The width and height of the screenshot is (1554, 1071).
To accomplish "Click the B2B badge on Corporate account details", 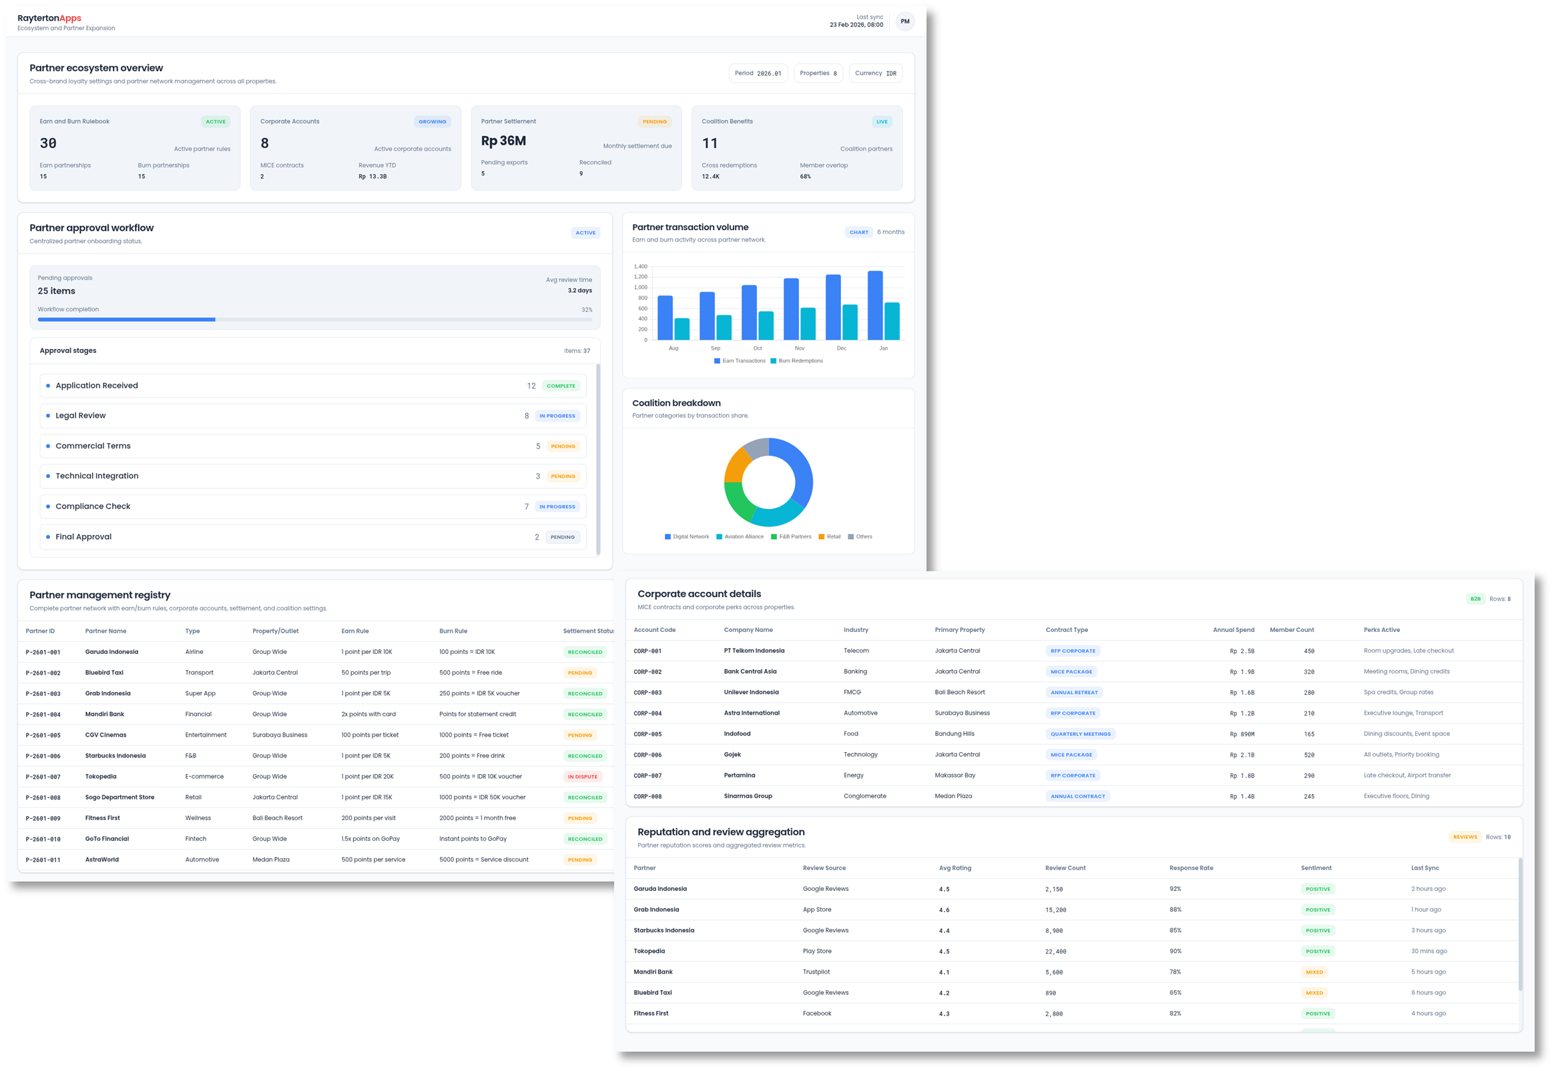I will pyautogui.click(x=1475, y=598).
